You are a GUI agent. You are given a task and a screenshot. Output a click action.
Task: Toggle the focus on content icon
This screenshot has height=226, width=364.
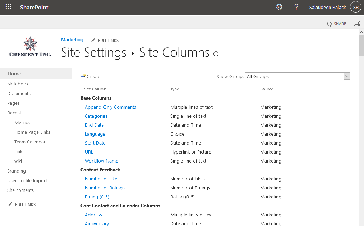[357, 24]
